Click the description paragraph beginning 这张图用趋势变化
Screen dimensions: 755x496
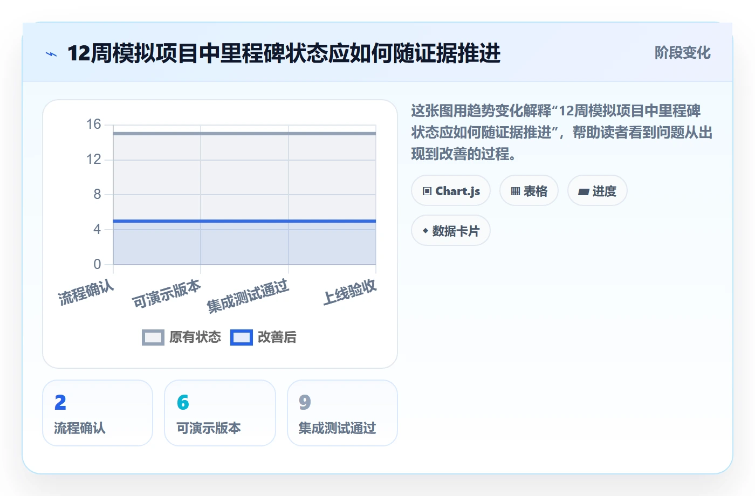pyautogui.click(x=561, y=133)
